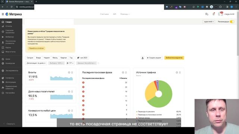The height and width of the screenshot is (134, 239).
Task: Click the Создать виджет button
Action: (154, 58)
